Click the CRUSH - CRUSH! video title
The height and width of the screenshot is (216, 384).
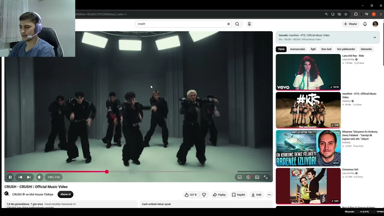click(36, 187)
